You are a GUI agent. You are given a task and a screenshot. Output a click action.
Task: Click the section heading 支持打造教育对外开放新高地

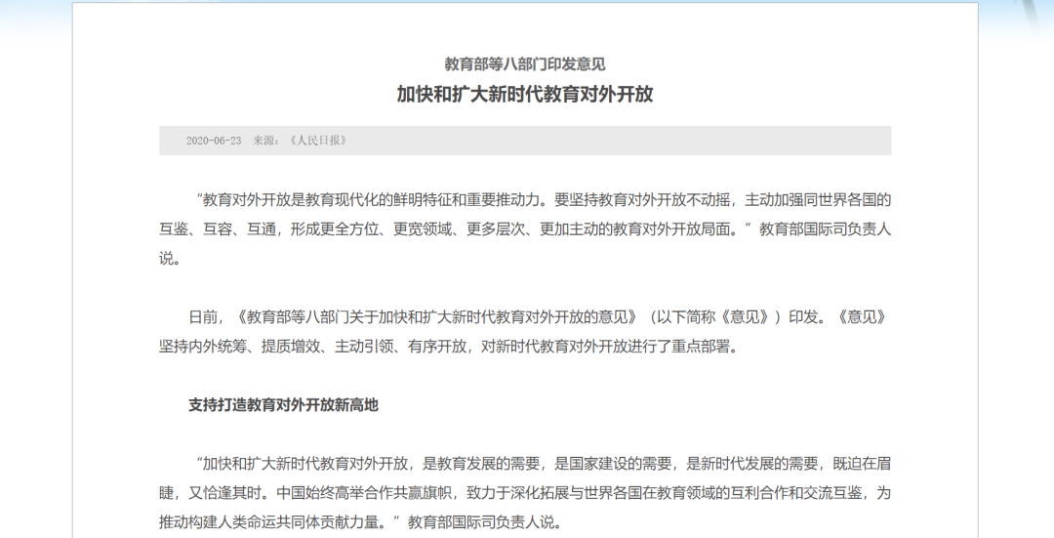click(x=283, y=405)
